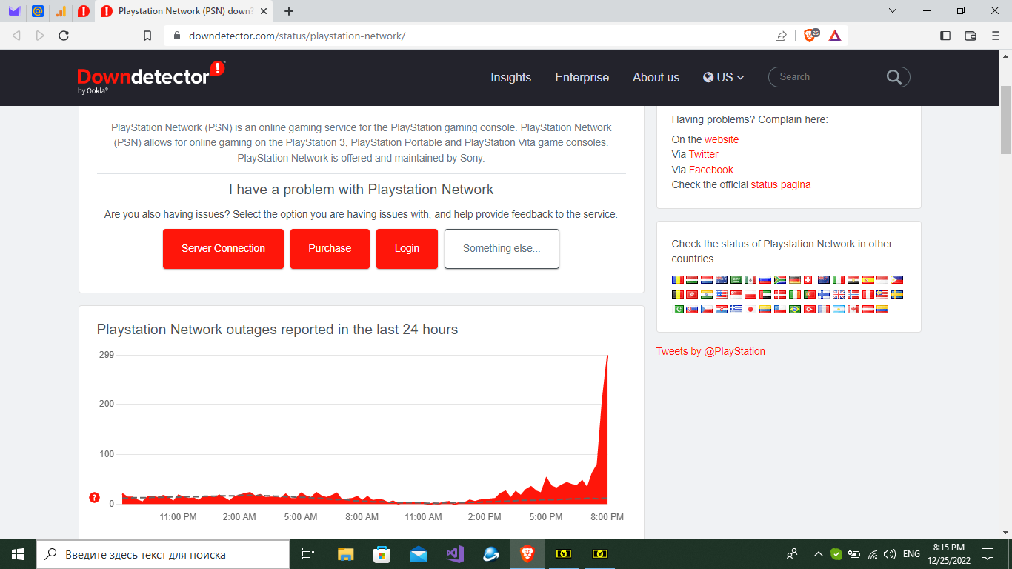
Task: Select the Portugal flag
Action: [810, 294]
